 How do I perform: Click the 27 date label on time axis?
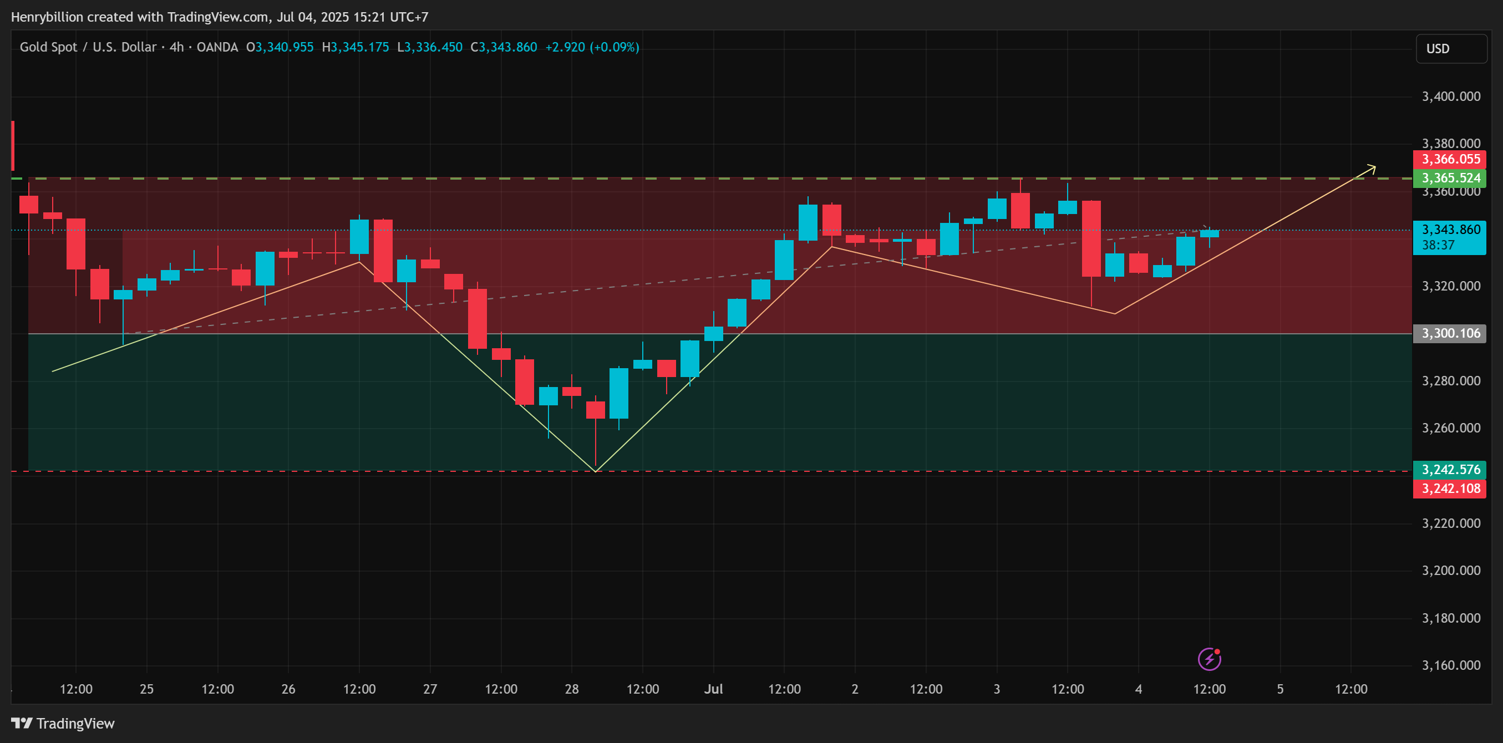pos(430,689)
